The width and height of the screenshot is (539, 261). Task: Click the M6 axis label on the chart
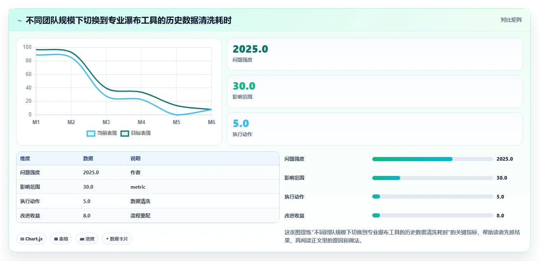coord(211,122)
